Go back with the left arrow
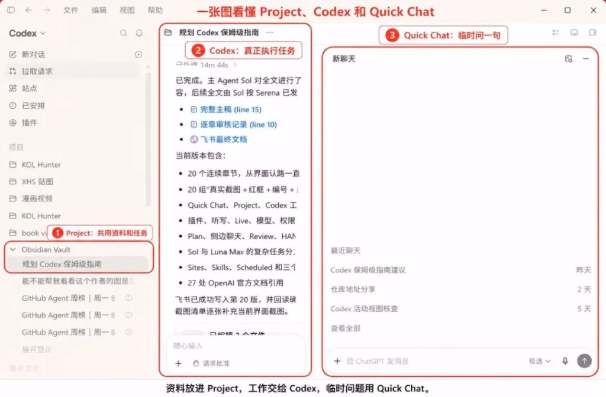606x397 pixels. [x=28, y=10]
